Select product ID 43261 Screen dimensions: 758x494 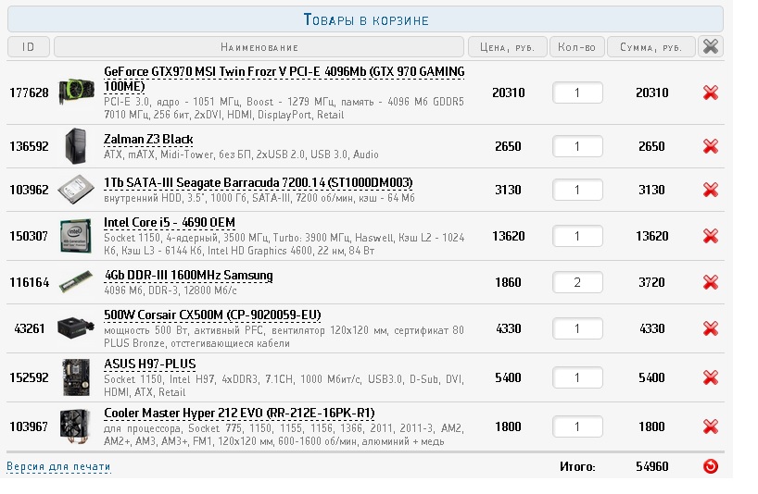[29, 328]
